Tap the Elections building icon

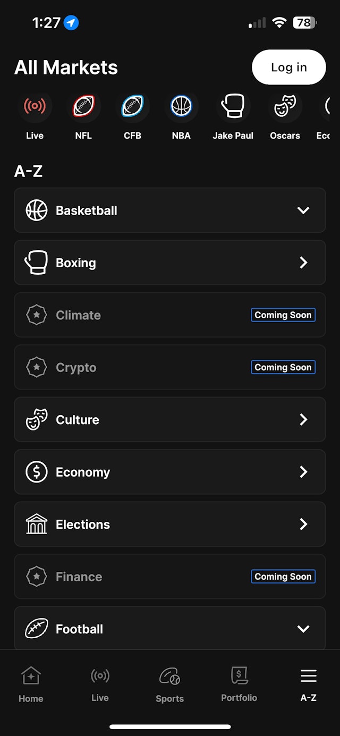pos(37,524)
